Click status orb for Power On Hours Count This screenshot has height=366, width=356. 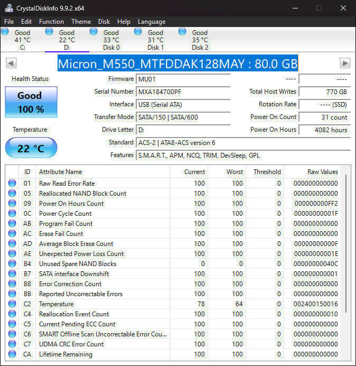coord(12,203)
